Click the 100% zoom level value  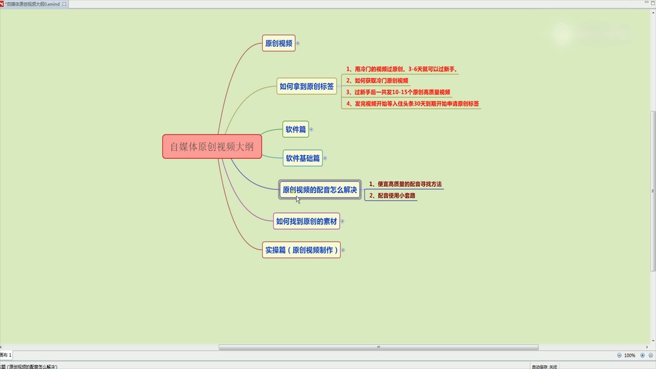tap(630, 355)
